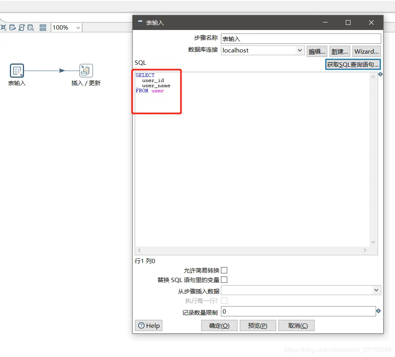Click the user_name column in SQL text
395x357 pixels.
156,86
